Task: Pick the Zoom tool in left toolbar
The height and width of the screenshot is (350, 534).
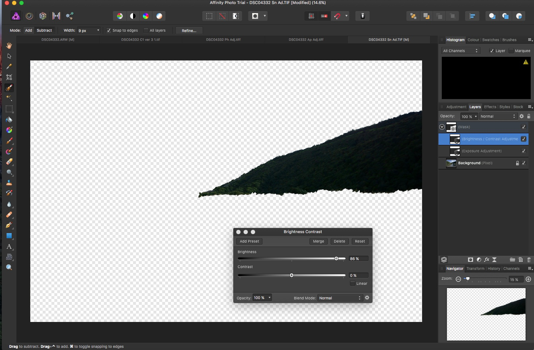Action: pos(9,267)
